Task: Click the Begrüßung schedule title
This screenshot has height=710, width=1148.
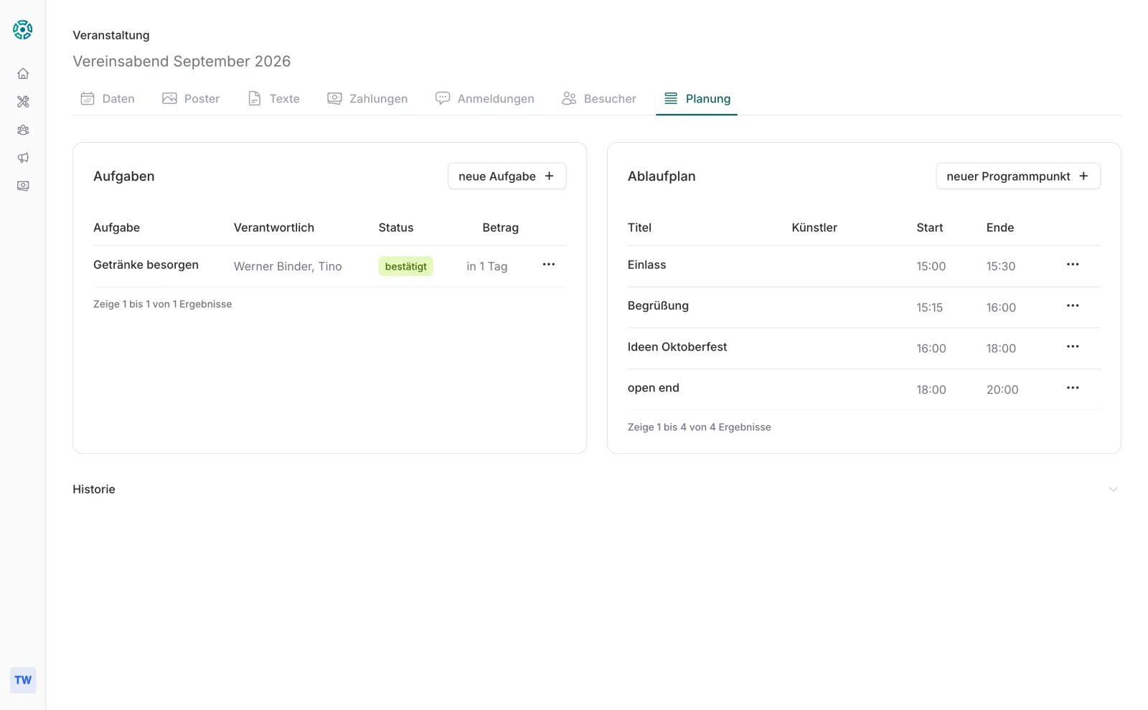Action: (658, 306)
